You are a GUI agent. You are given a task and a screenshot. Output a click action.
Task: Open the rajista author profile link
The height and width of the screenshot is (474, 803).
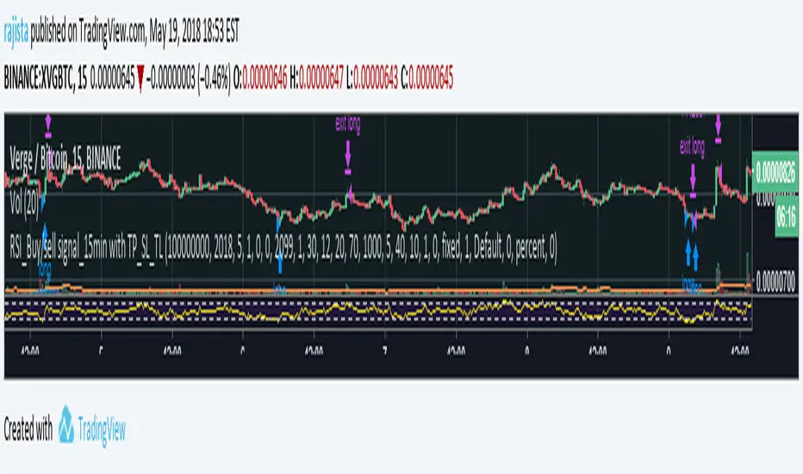[x=16, y=32]
